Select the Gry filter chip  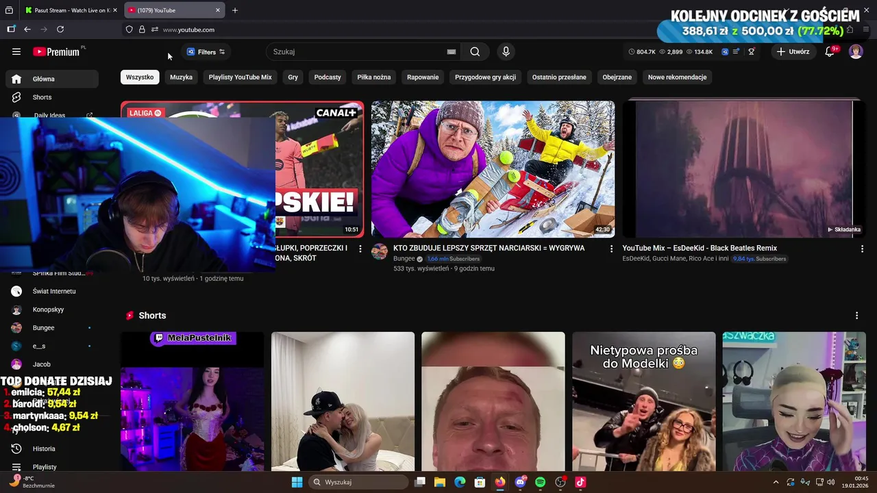[293, 77]
